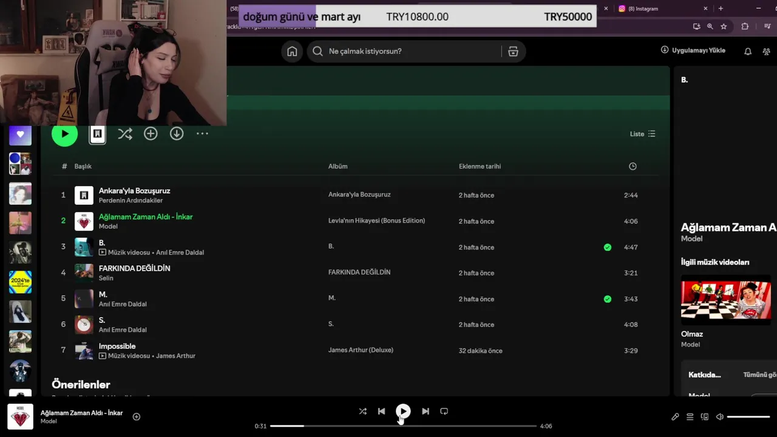The height and width of the screenshot is (437, 777).
Task: Bookmark this page with the star icon
Action: coord(724,27)
